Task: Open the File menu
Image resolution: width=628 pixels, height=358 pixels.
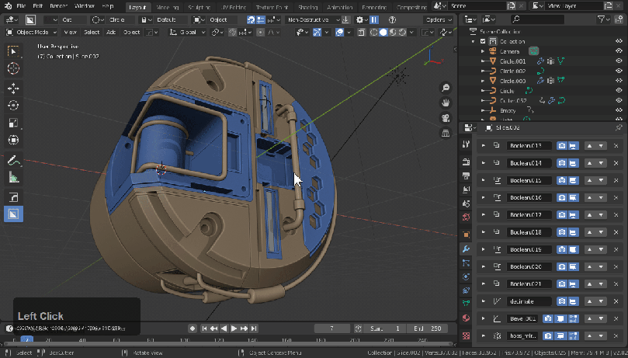Action: (x=20, y=5)
